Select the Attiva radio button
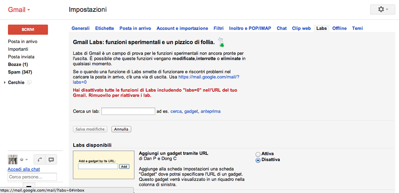 [258, 154]
